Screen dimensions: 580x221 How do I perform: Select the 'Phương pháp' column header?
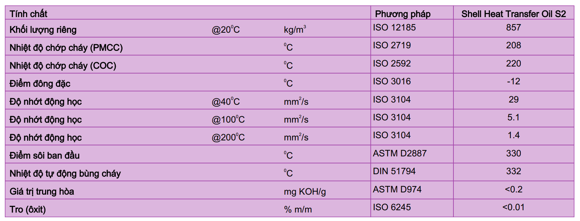(412, 13)
